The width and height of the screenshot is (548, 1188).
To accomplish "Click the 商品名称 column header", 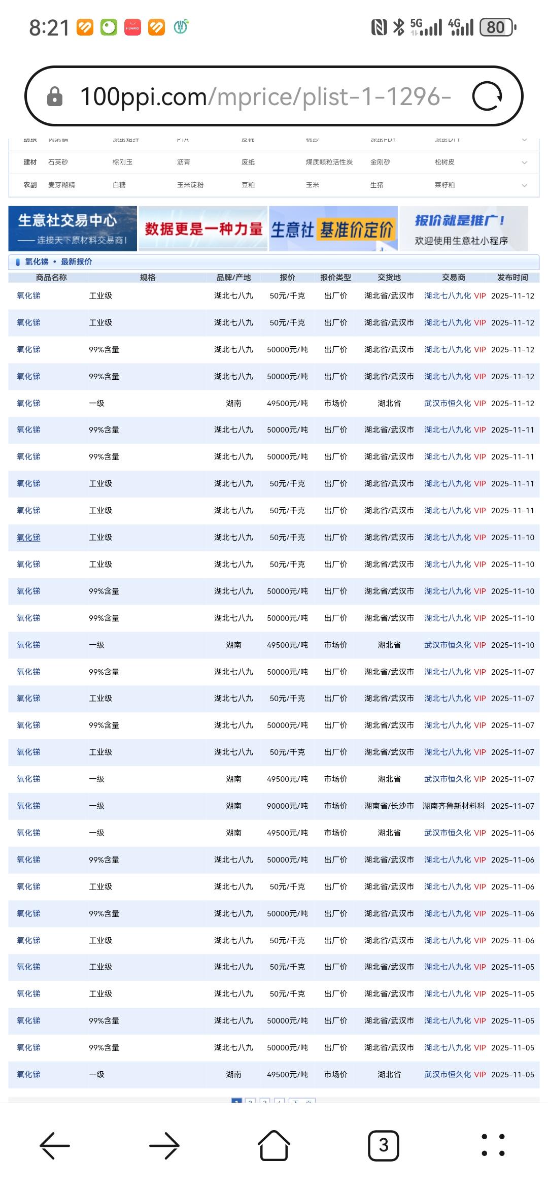I will (51, 277).
